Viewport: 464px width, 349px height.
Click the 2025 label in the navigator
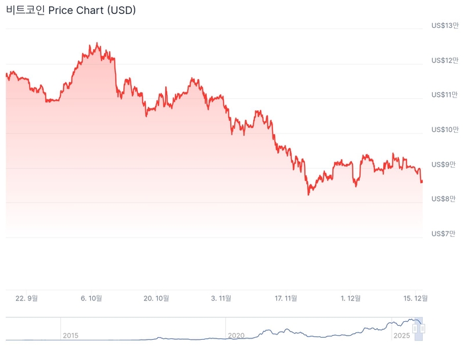point(402,336)
